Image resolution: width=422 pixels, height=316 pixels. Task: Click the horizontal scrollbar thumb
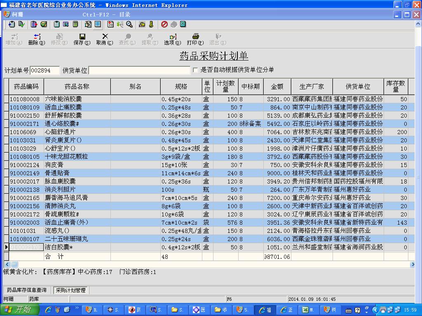[14, 265]
